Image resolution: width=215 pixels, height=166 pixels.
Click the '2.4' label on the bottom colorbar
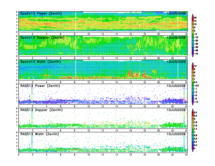tap(195, 113)
